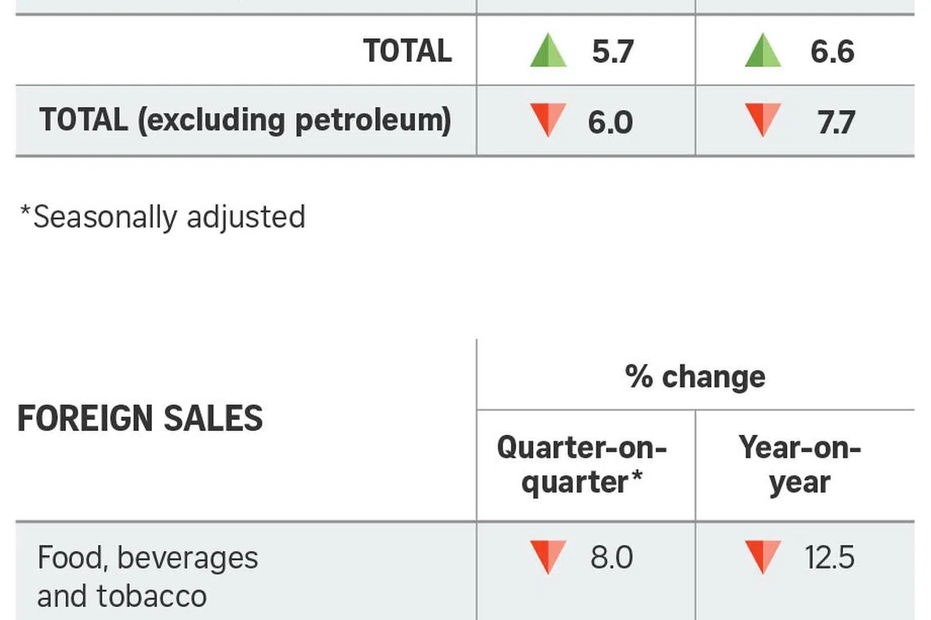Viewport: 931px width, 620px height.
Task: Click the red down arrow beside 12.5
Action: [764, 558]
